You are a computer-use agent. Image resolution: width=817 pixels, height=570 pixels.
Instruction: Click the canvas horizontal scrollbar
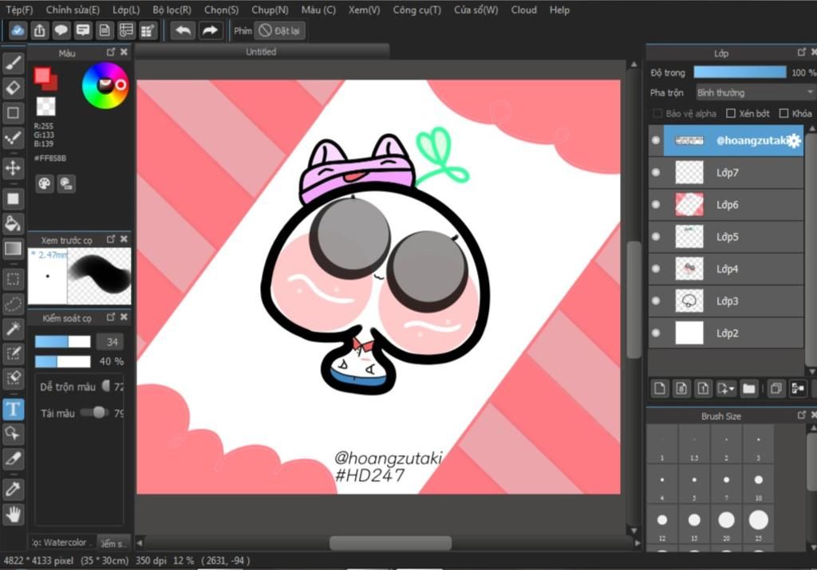389,543
